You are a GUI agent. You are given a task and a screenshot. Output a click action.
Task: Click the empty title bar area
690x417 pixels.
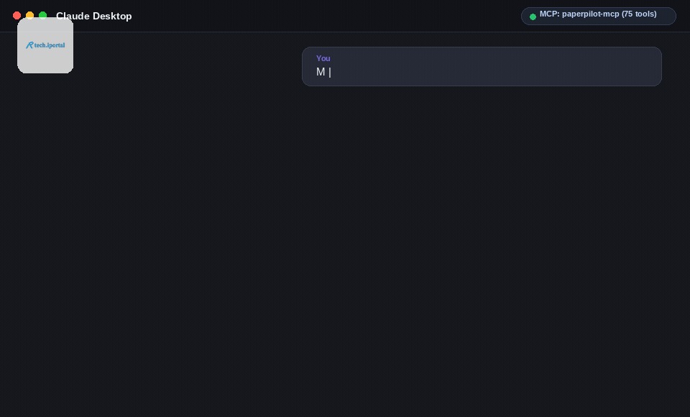(x=326, y=16)
